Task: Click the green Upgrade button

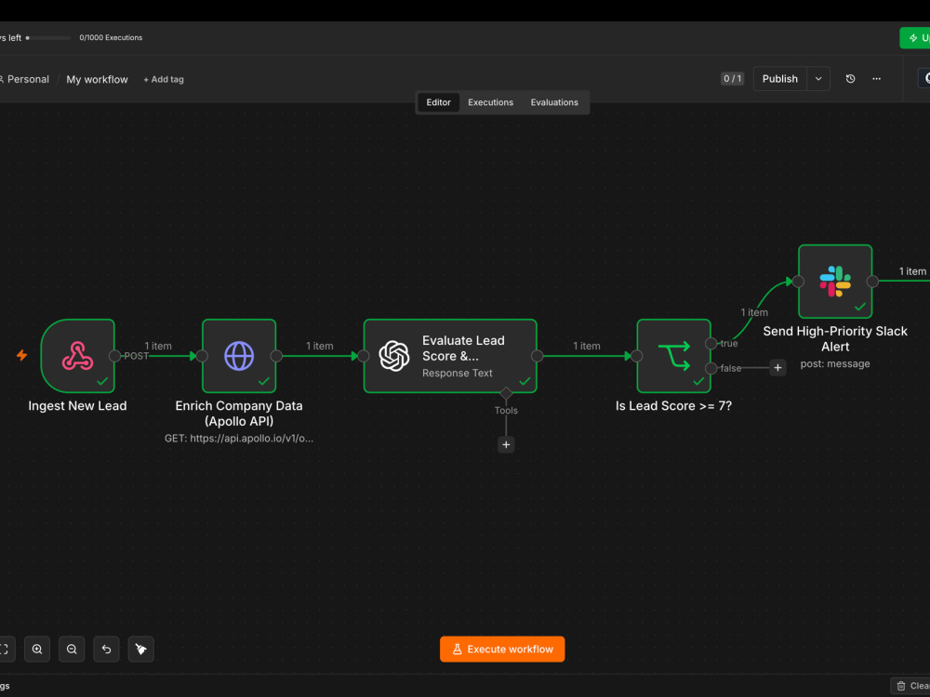Action: click(x=914, y=38)
